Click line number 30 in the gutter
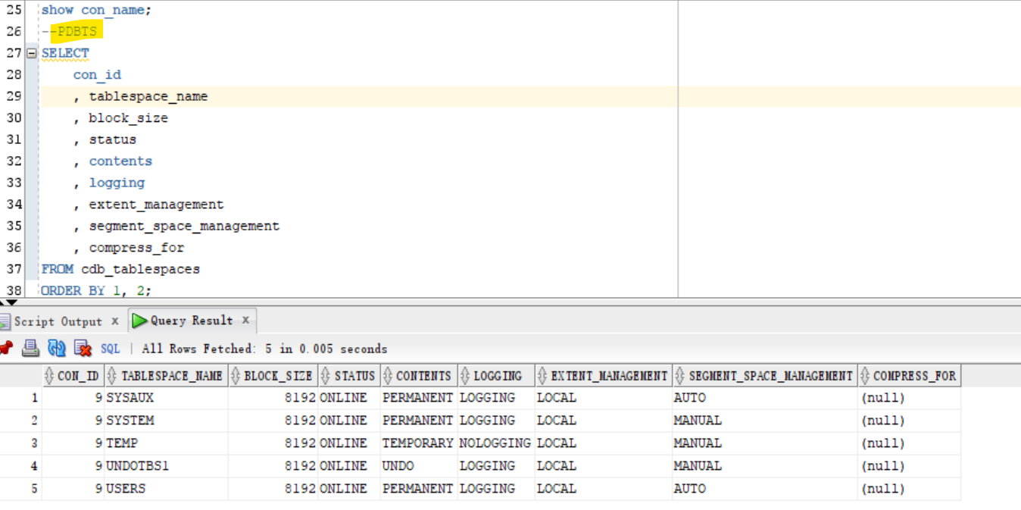This screenshot has height=510, width=1021. 14,118
